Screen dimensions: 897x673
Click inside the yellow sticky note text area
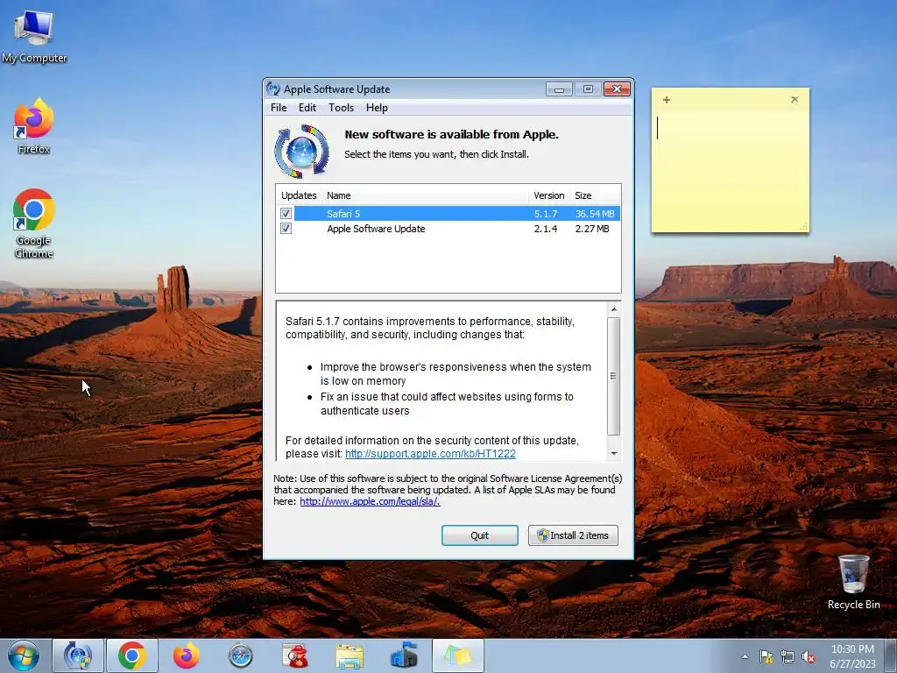click(x=730, y=169)
